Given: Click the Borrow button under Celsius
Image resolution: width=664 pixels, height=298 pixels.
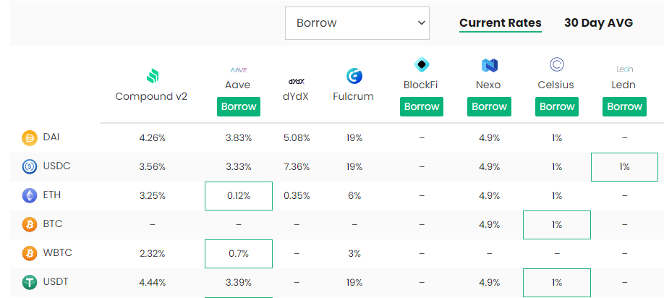Looking at the screenshot, I should tap(556, 106).
